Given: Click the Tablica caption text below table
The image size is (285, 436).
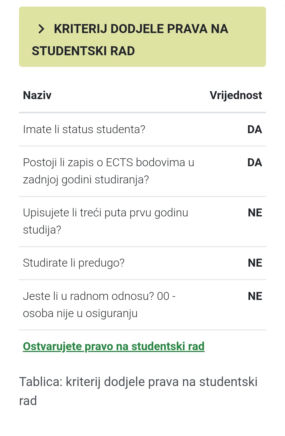Looking at the screenshot, I should click(x=138, y=391).
